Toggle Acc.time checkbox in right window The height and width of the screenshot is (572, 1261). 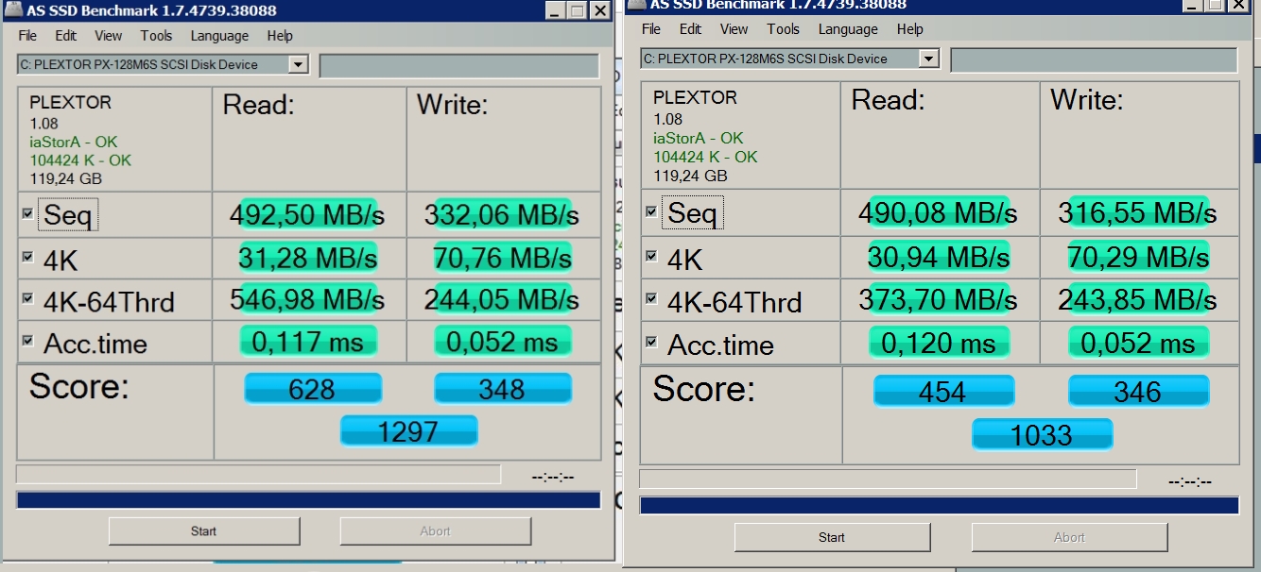651,341
